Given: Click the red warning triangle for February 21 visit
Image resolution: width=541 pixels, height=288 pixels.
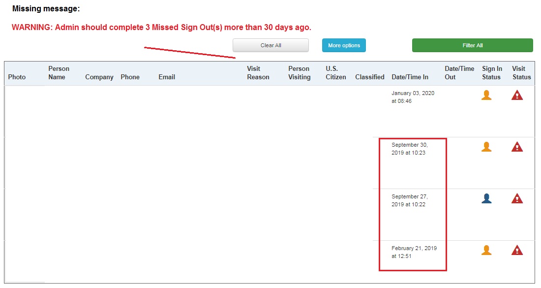Looking at the screenshot, I should point(517,250).
